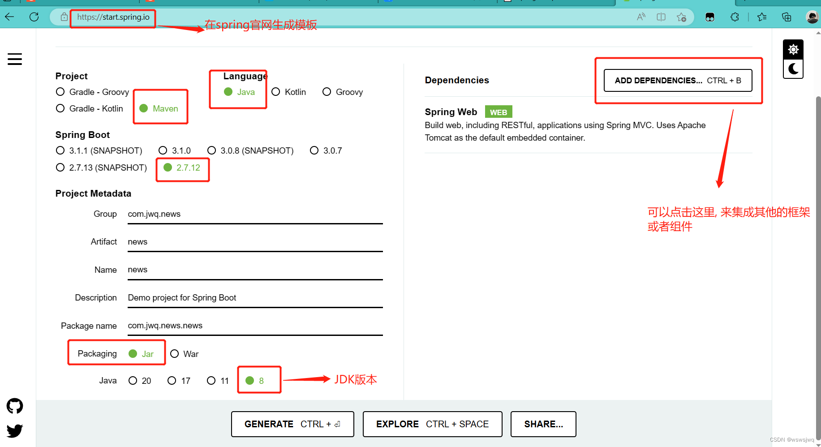
Task: Open the GitHub link icon
Action: (15, 406)
